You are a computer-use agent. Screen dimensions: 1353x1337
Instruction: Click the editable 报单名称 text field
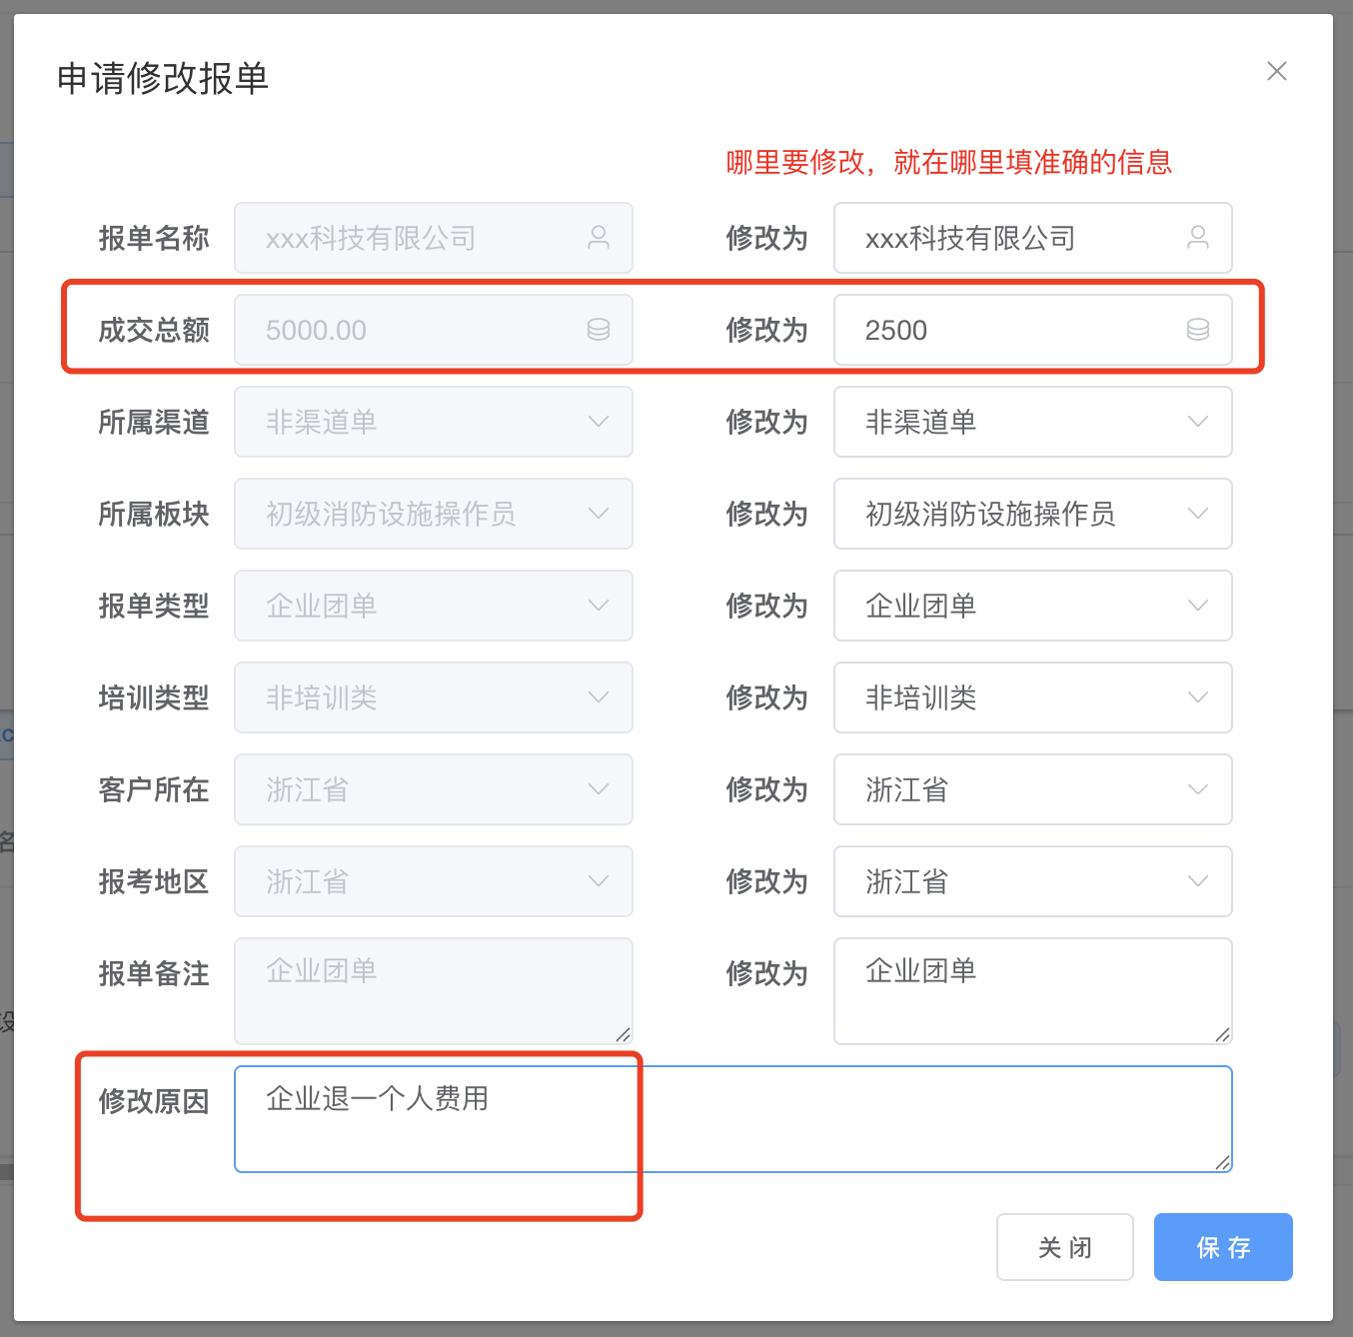click(x=1009, y=238)
